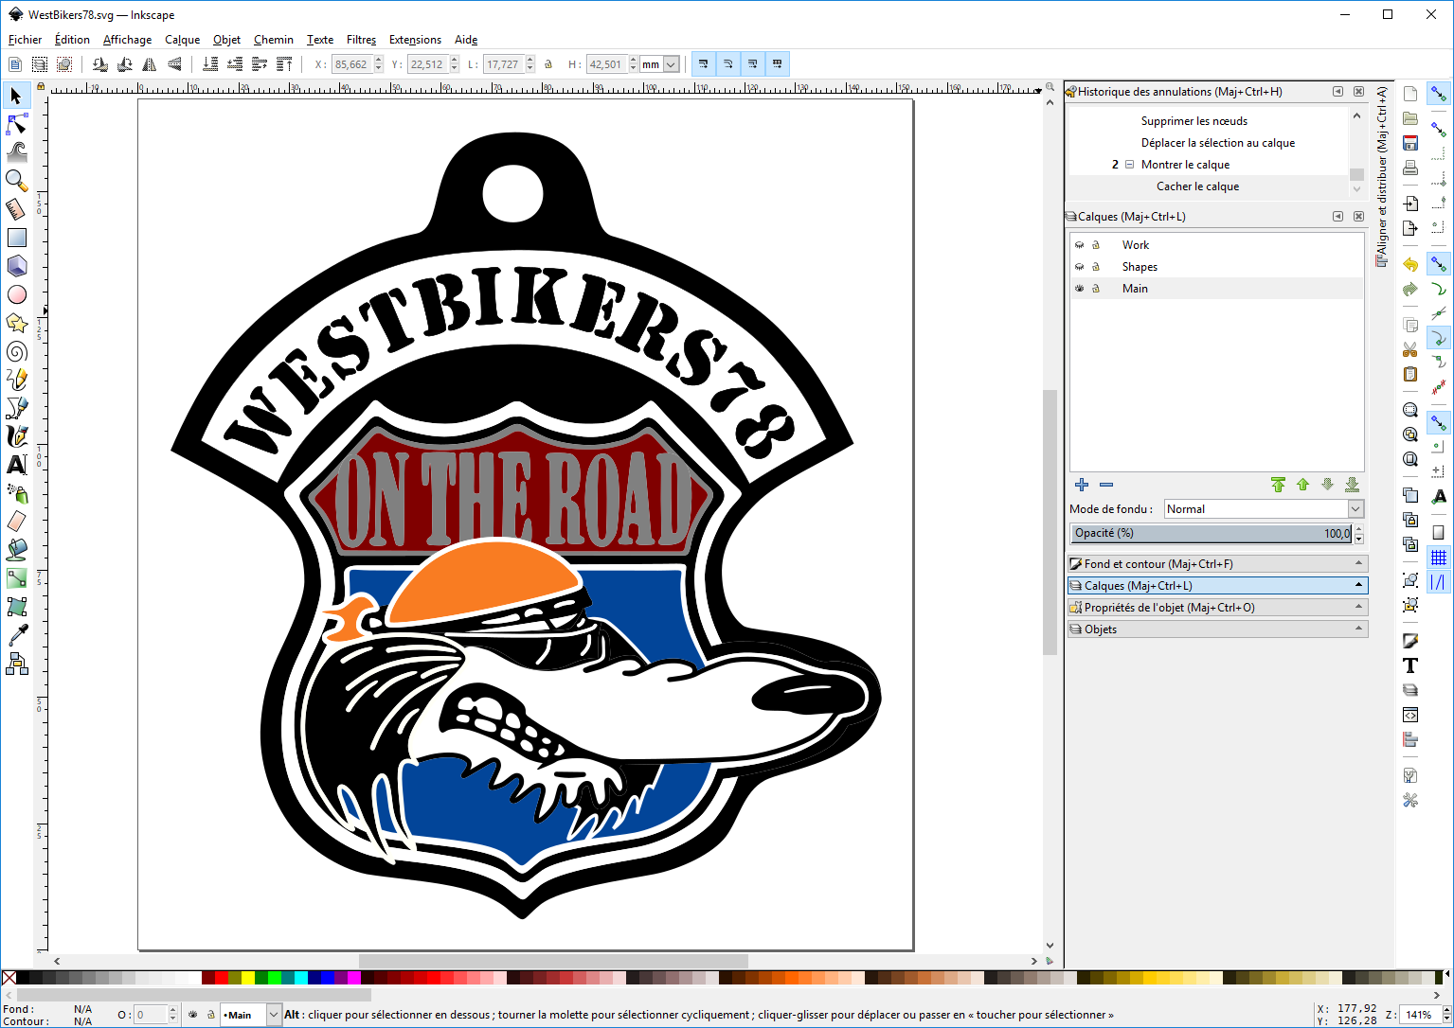Open the Calque menu
Screen dimensions: 1454x1028
182,40
